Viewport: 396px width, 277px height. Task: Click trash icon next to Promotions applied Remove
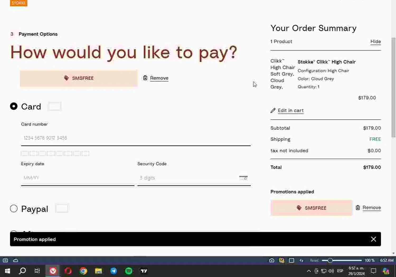pyautogui.click(x=358, y=208)
